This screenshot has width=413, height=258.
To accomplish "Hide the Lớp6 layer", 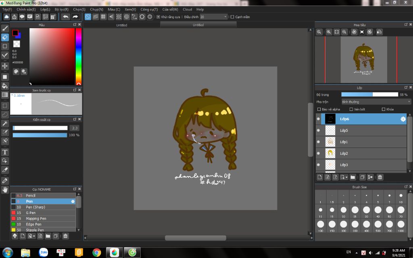I will pos(318,119).
